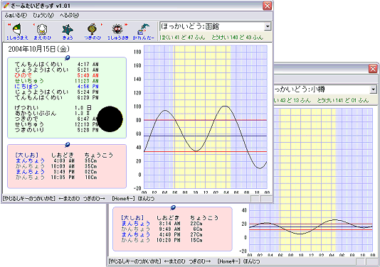Click the blue にちぼつ sunset row
This screenshot has width=380, height=267.
56,87
